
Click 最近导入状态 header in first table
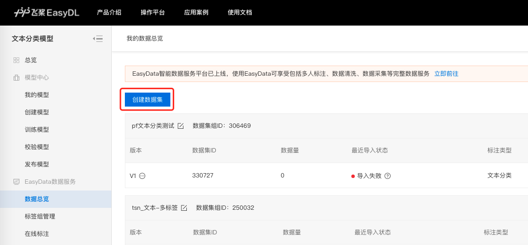click(370, 150)
